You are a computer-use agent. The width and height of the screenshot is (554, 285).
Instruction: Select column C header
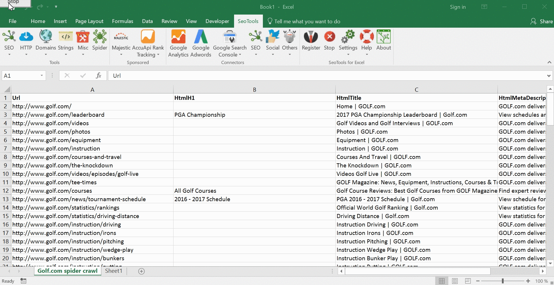click(417, 89)
